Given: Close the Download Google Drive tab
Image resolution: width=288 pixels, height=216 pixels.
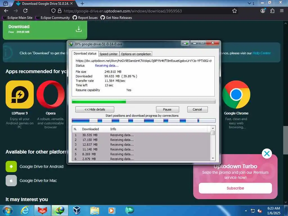Looking at the screenshot, I should (71, 3).
